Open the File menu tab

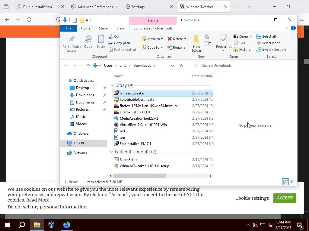(x=68, y=28)
